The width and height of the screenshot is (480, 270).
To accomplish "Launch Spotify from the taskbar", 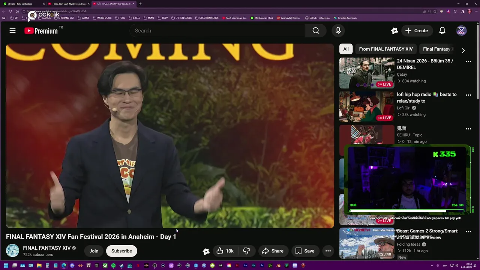I will point(113,265).
